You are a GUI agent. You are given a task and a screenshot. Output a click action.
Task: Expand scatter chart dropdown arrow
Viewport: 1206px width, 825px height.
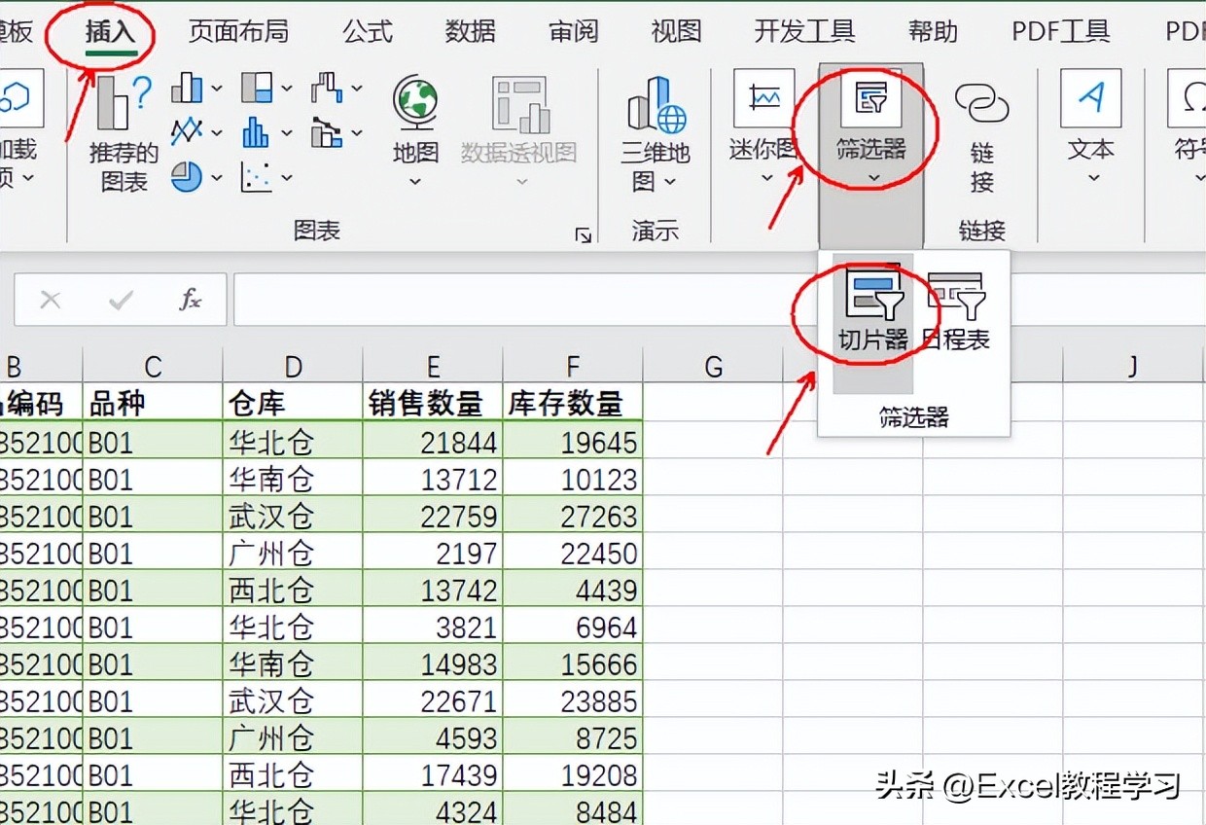287,178
